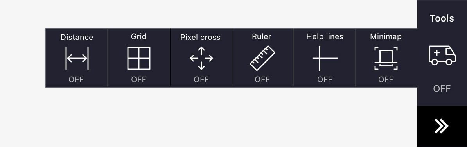Select the Grid four-square icon

point(139,58)
